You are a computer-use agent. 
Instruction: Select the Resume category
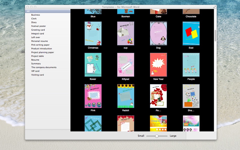35,60
